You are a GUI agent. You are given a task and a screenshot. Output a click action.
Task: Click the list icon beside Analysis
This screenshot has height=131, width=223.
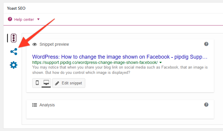35,105
